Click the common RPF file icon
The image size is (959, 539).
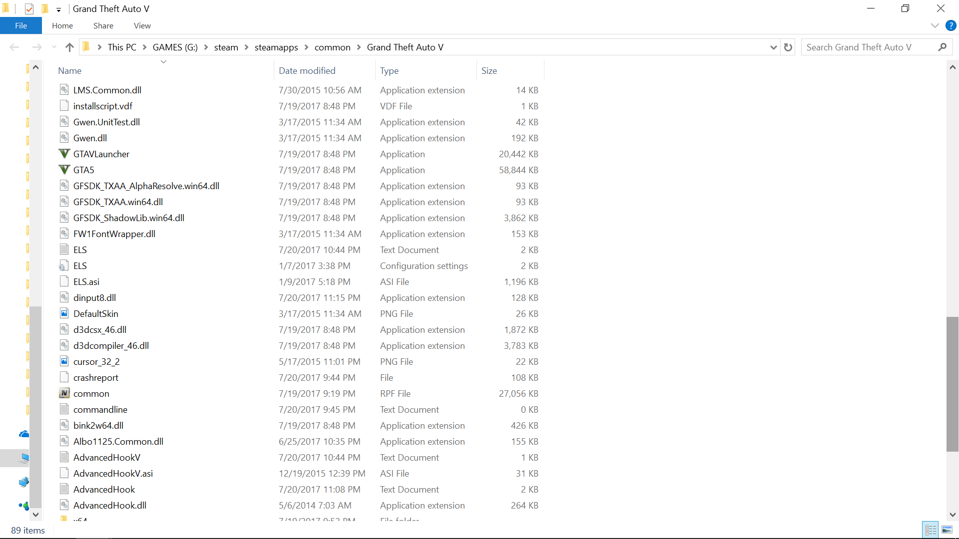coord(64,393)
